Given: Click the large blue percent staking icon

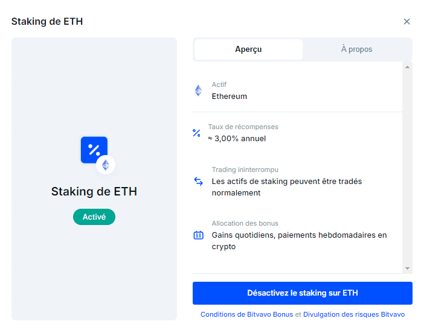Looking at the screenshot, I should click(x=94, y=150).
